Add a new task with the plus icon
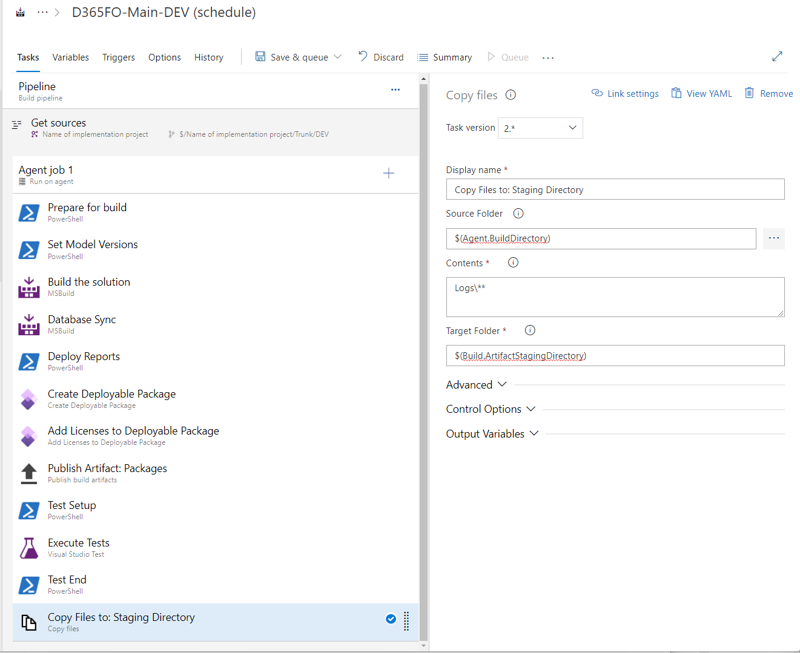Image resolution: width=800 pixels, height=653 pixels. coord(388,173)
